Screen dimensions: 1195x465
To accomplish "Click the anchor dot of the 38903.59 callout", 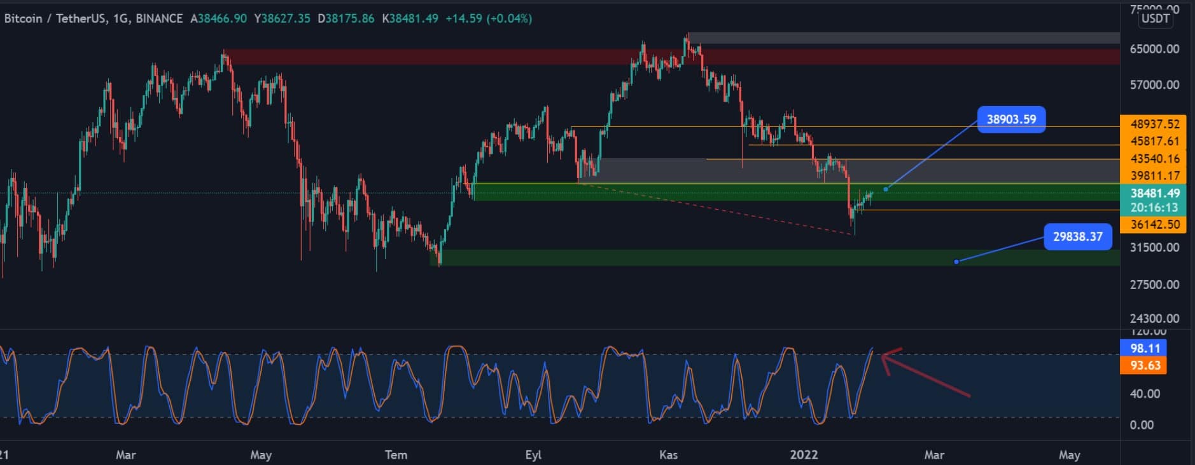I will pyautogui.click(x=886, y=189).
